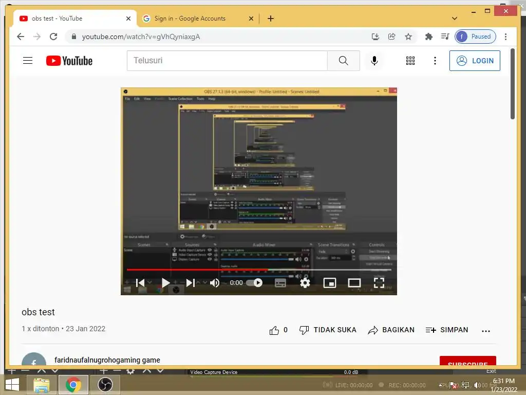Mute the video with speaker icon
This screenshot has height=395, width=526.
tap(215, 283)
